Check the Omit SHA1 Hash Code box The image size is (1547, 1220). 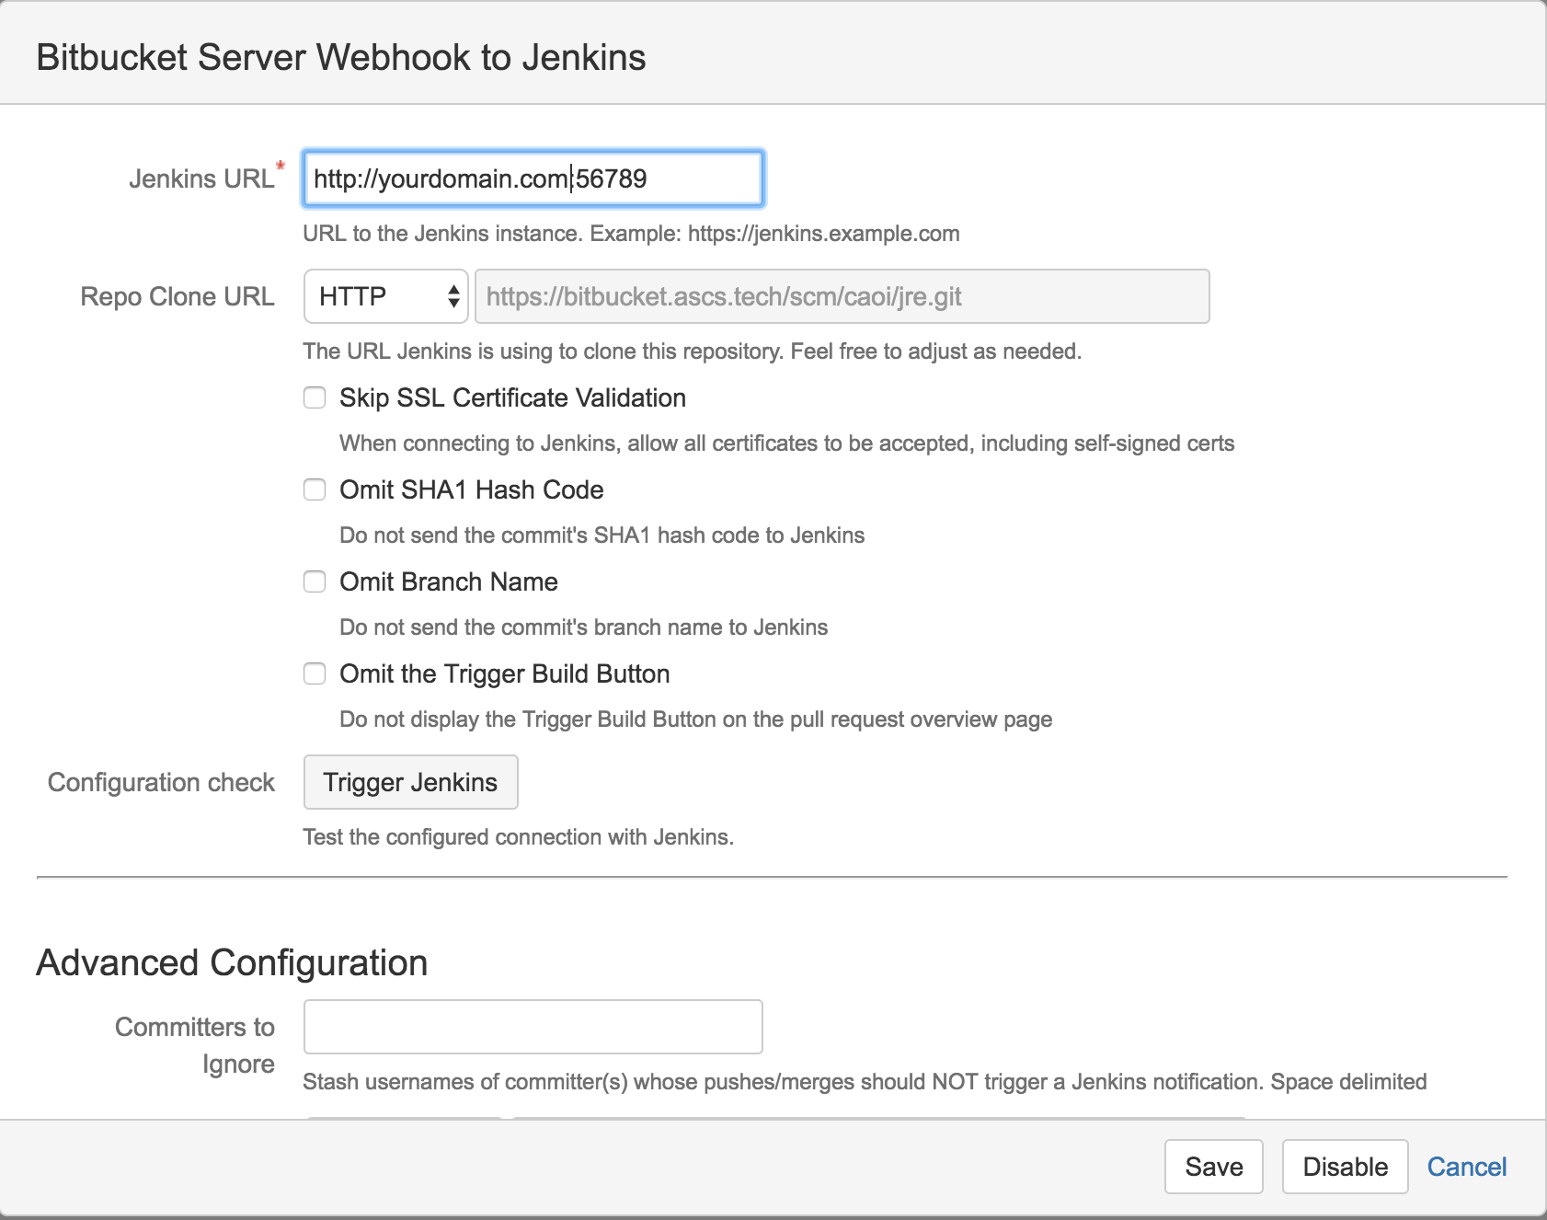point(315,489)
